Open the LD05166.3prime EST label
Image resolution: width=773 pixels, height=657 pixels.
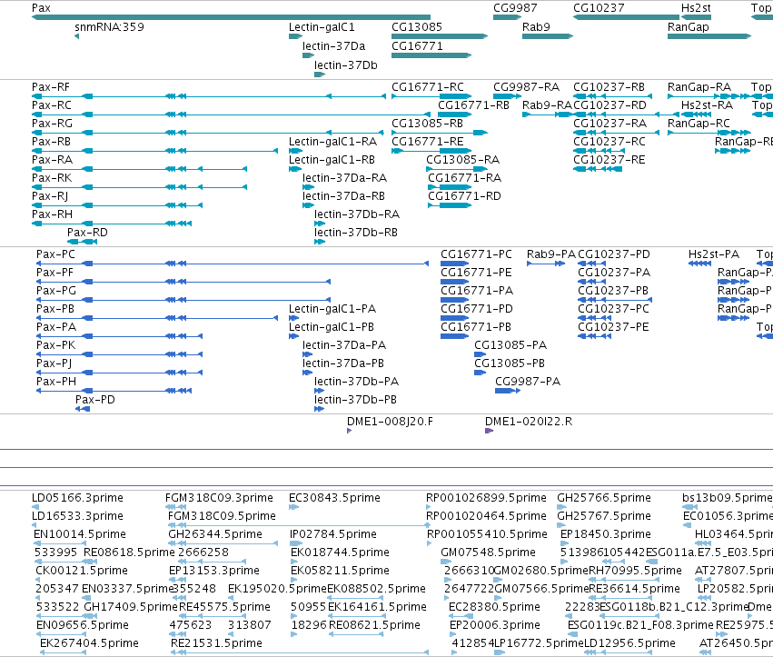(77, 498)
